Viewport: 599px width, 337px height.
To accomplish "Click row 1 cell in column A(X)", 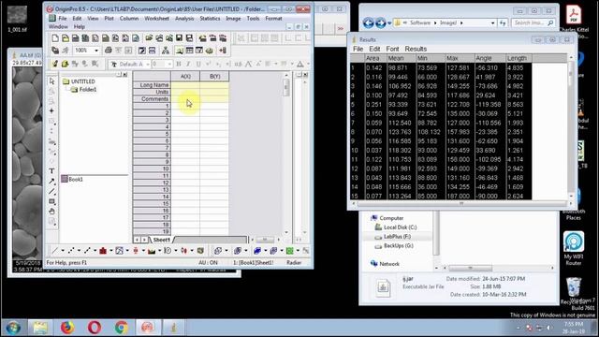I will tap(185, 106).
